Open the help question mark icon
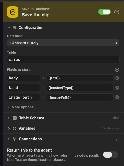Viewport: 124px width, 166px height. click(x=117, y=12)
